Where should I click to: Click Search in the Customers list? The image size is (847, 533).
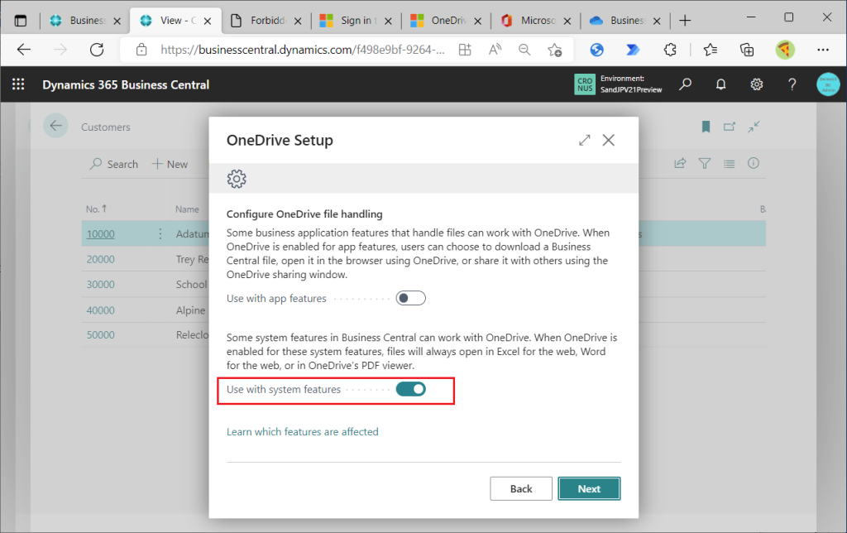click(114, 164)
